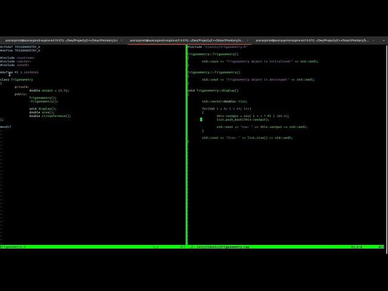Click the '#include "classic/trigonometry.h"' line

pos(218,47)
